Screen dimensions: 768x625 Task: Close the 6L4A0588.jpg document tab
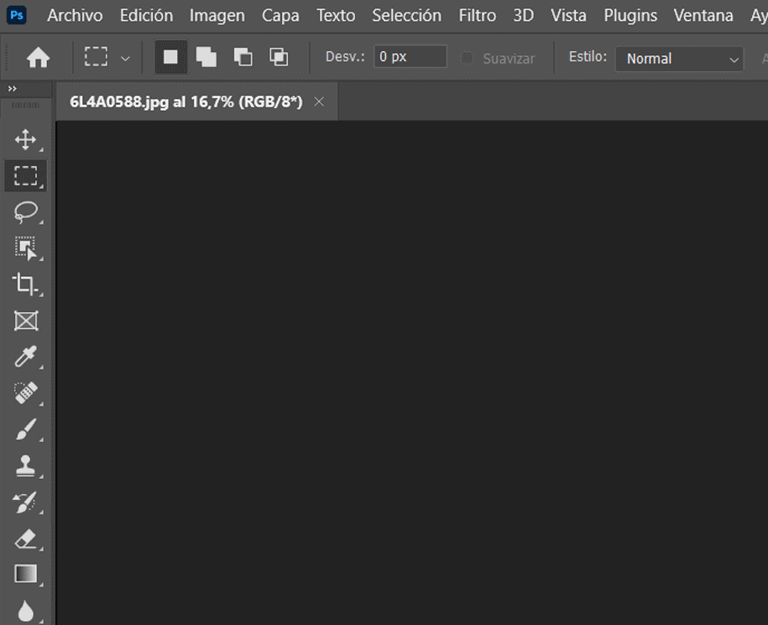[x=319, y=102]
